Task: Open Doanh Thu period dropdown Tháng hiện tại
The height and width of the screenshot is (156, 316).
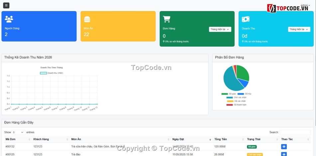Action: click(x=299, y=29)
